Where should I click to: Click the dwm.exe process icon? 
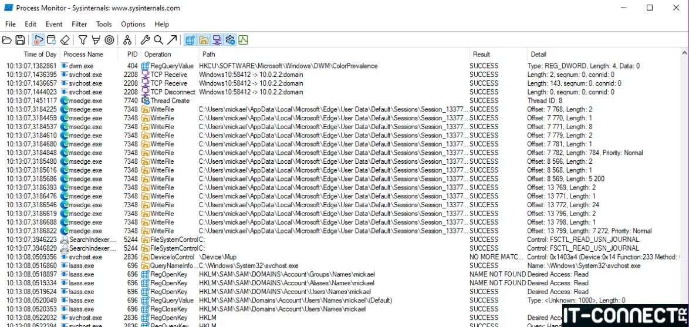[65, 66]
